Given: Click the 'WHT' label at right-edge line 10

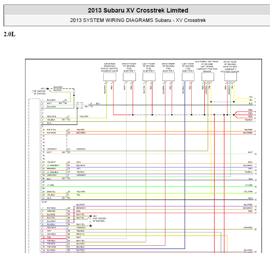Looking at the screenshot, I should pos(250,152).
